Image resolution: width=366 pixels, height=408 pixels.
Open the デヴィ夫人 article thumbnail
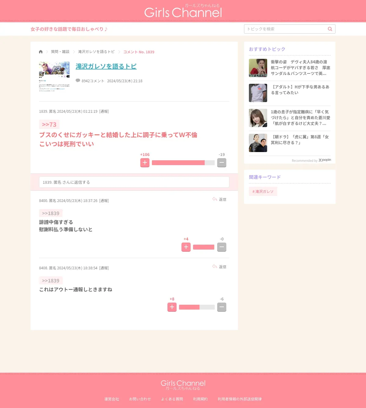pos(258,68)
